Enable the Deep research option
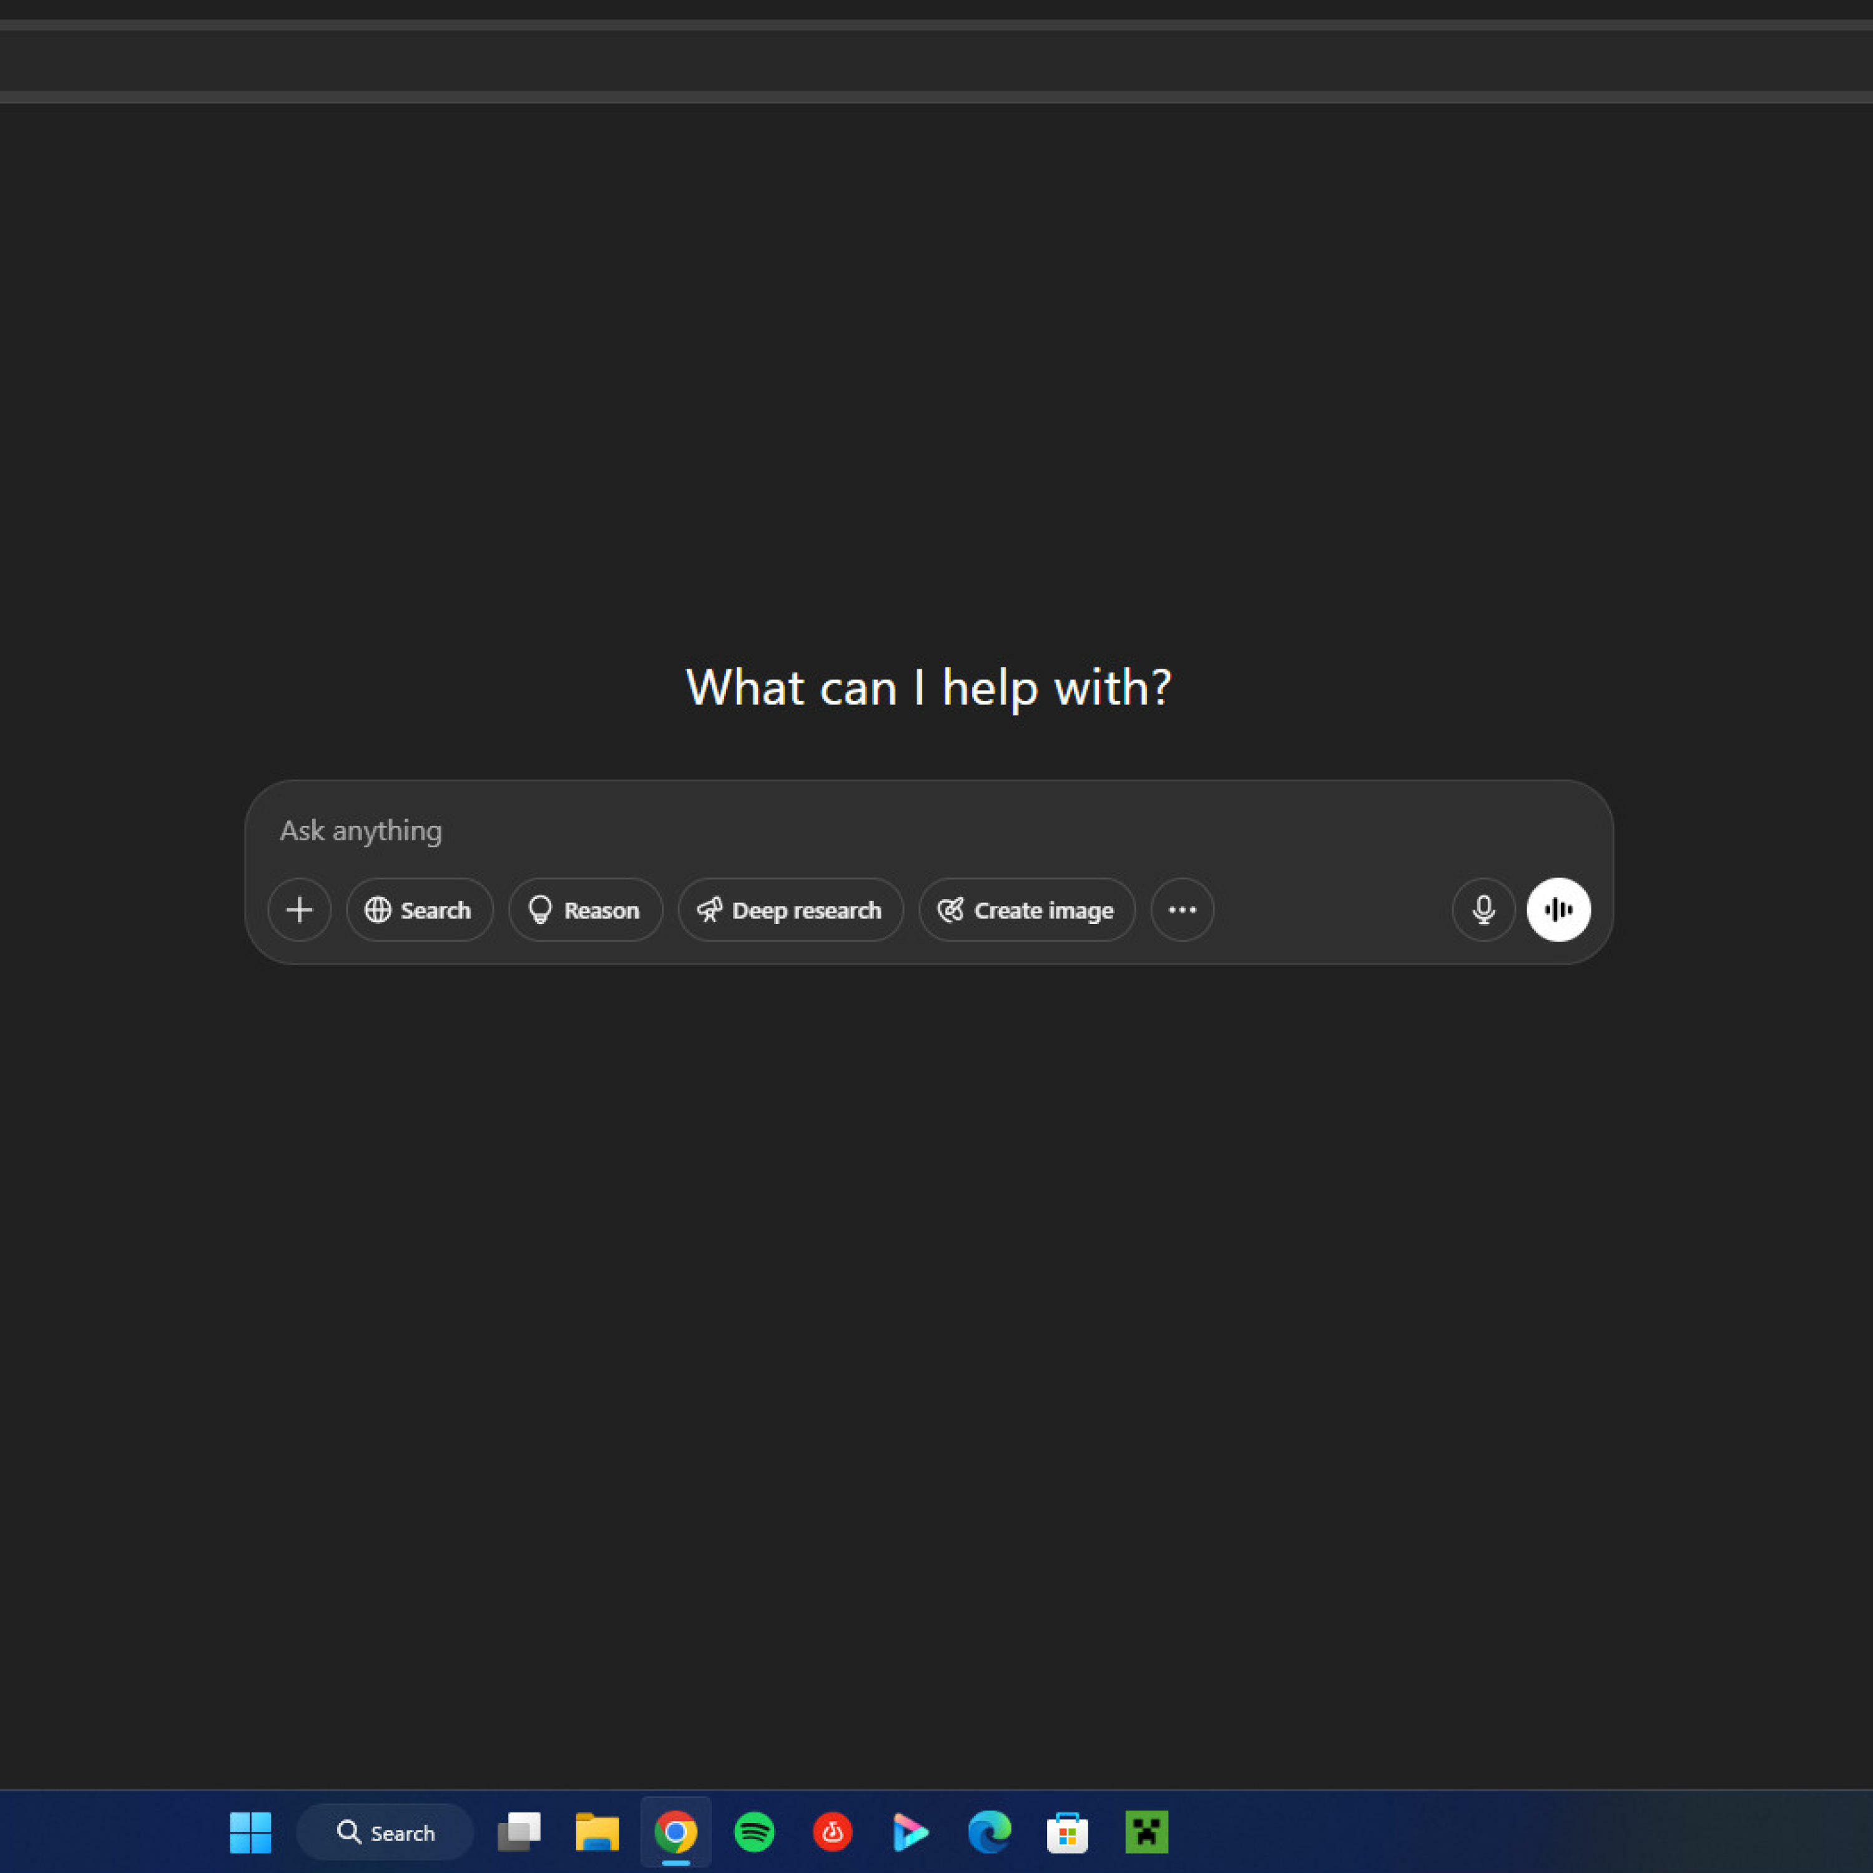1873x1873 pixels. click(790, 910)
